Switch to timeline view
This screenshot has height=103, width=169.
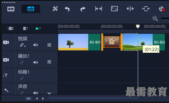click(x=31, y=9)
